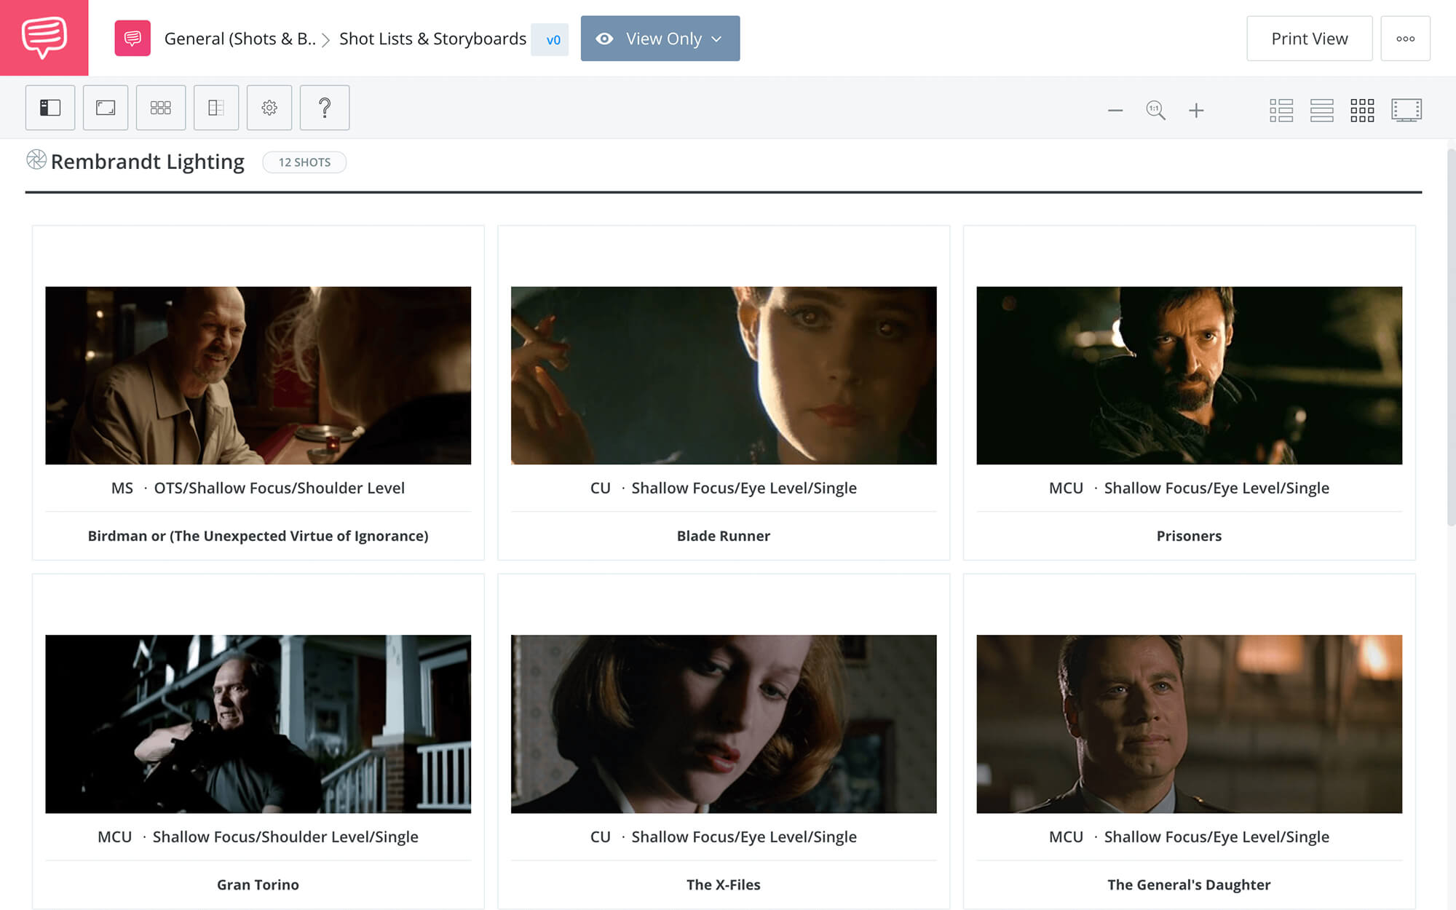Screen dimensions: 1456x910
Task: Open the settings gear icon
Action: [269, 108]
